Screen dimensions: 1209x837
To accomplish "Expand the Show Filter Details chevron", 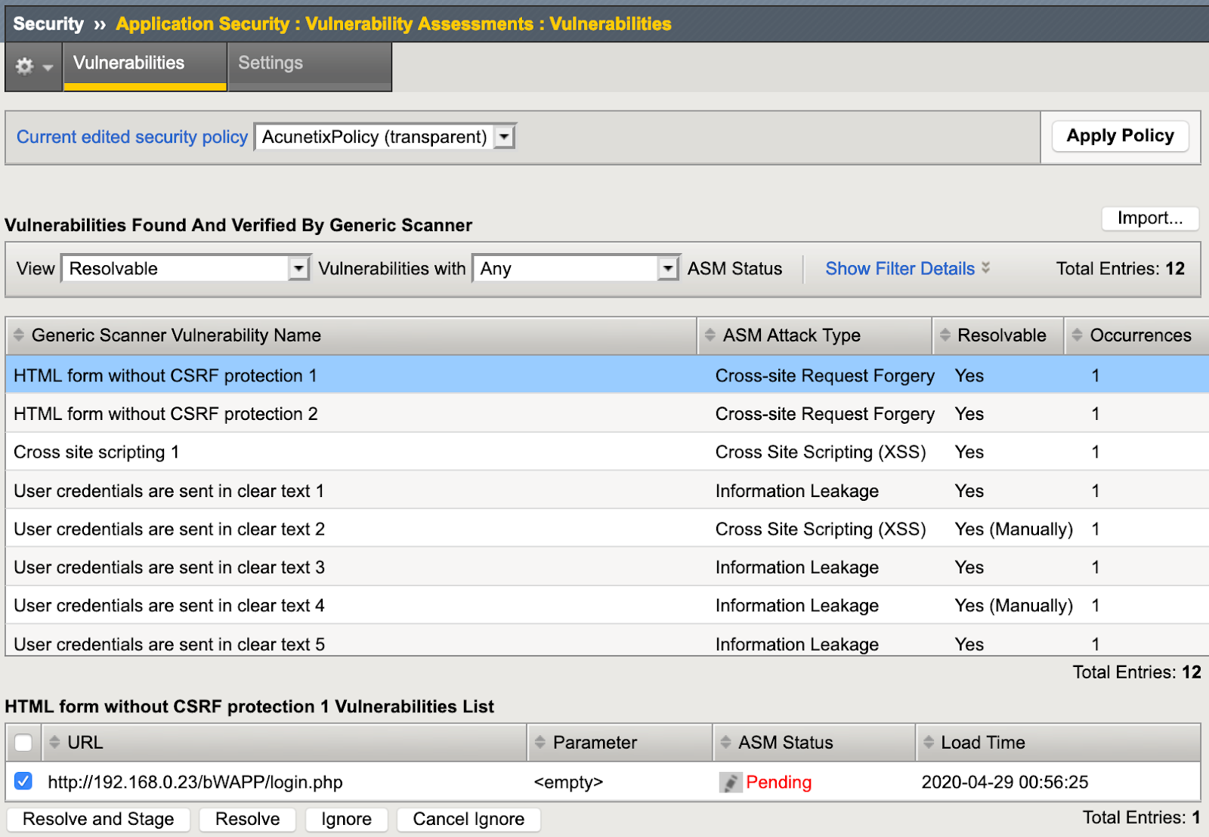I will click(985, 268).
